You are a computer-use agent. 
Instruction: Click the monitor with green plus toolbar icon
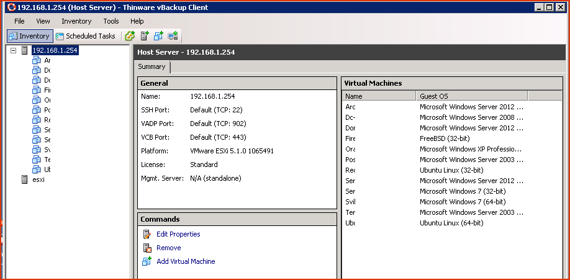coord(173,35)
